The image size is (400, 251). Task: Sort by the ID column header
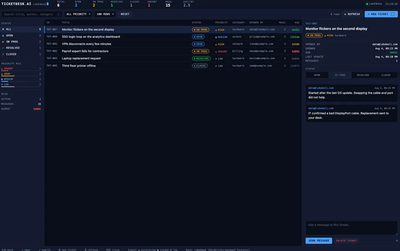point(48,22)
